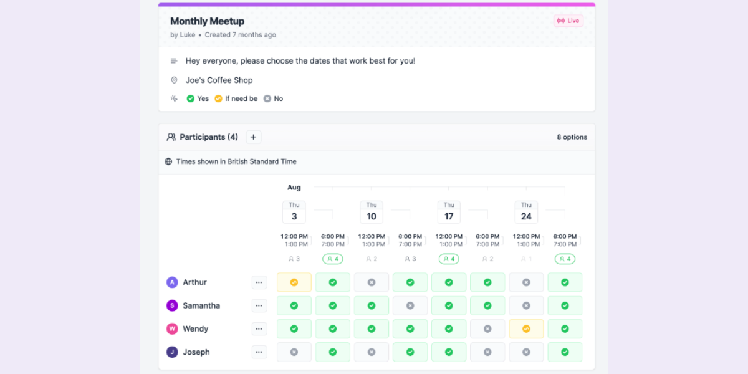748x374 pixels.
Task: Click the description lines icon above the location
Action: click(x=174, y=60)
